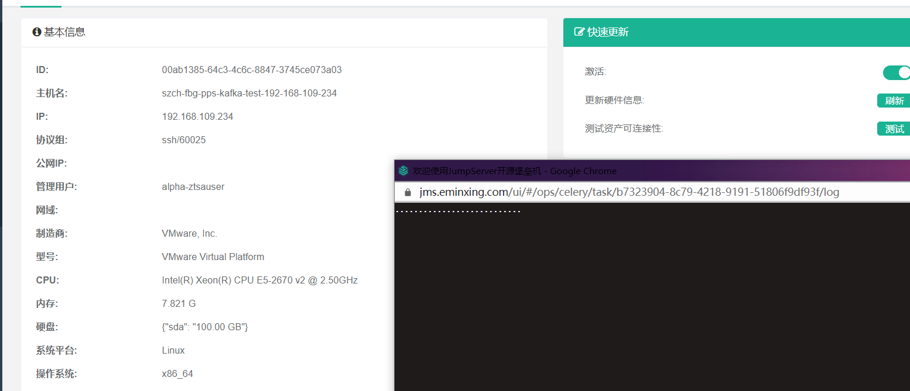Click the VMware, Inc. manufacturer value
The height and width of the screenshot is (391, 910).
pos(189,233)
